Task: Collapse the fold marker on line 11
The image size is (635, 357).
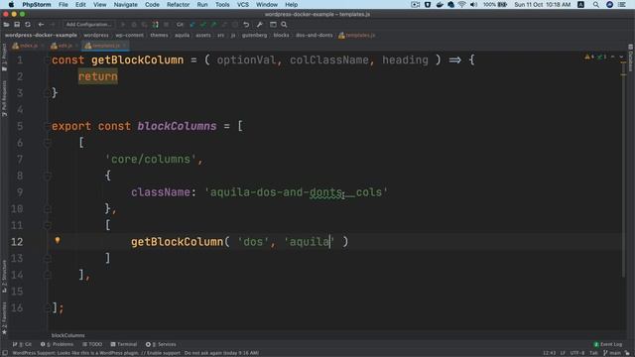Action: point(47,225)
